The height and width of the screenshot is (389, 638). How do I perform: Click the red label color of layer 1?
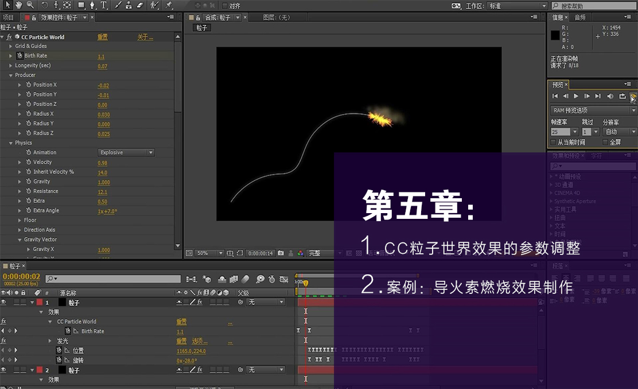[x=40, y=302]
